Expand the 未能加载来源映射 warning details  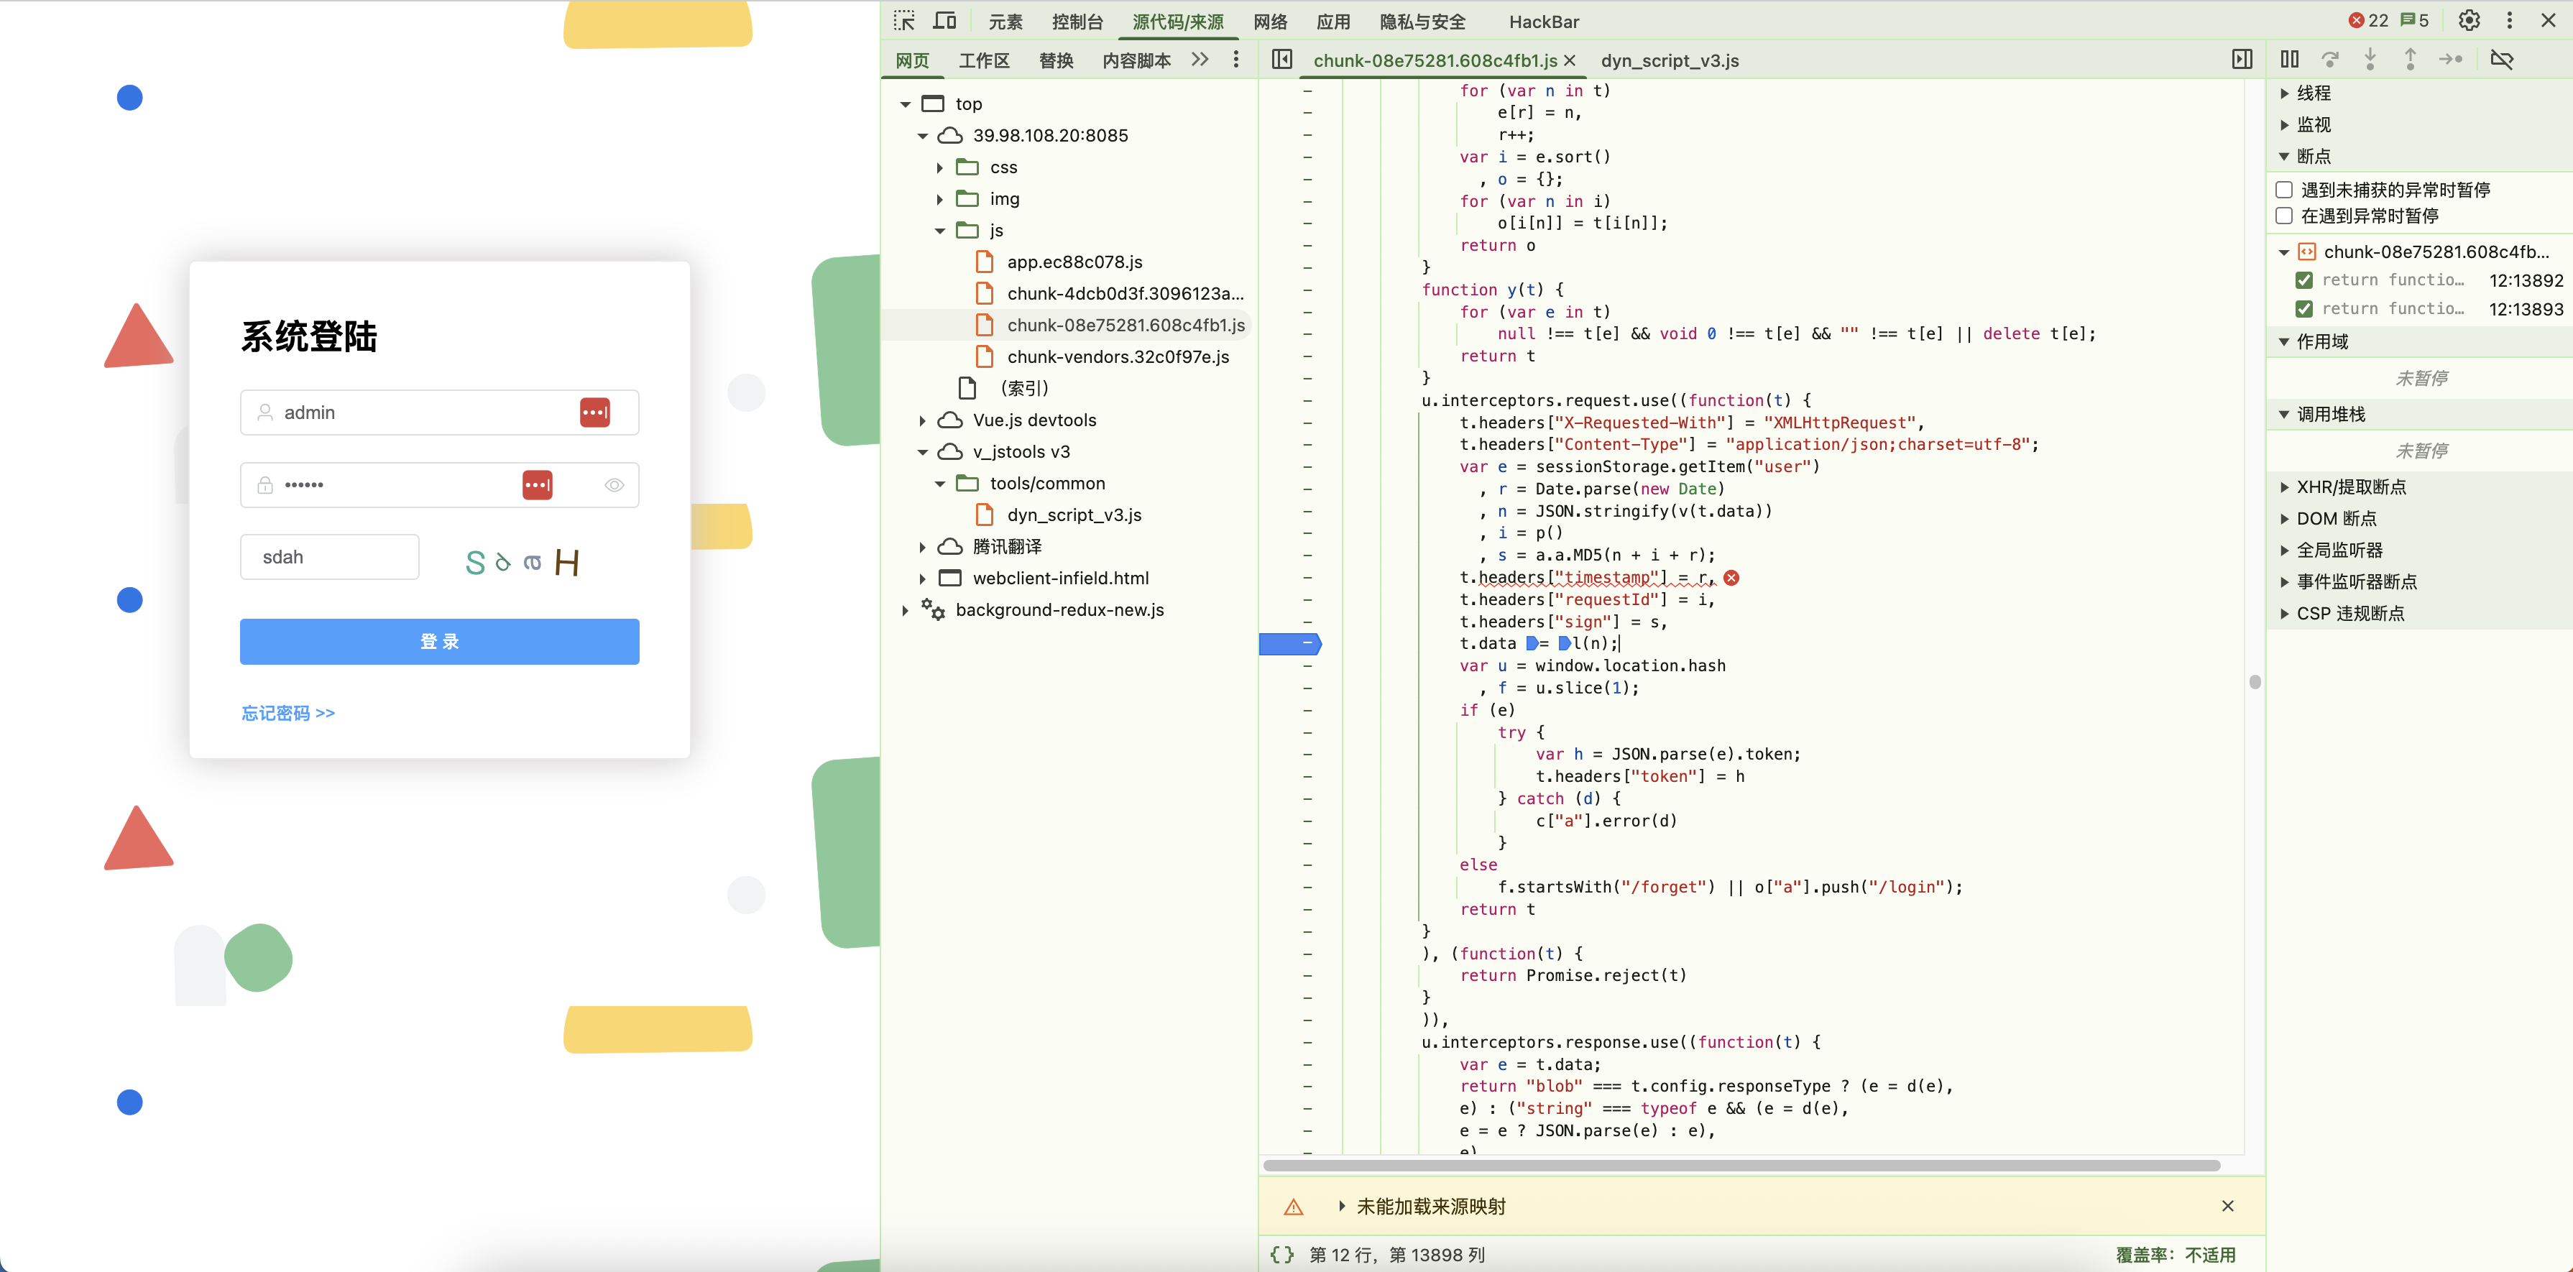[1341, 1206]
